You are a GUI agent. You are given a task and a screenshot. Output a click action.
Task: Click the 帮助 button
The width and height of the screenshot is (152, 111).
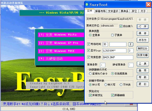coord(143,77)
